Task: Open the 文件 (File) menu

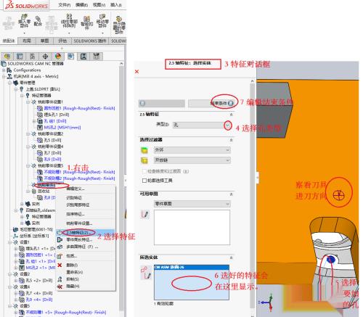Action: [64, 4]
